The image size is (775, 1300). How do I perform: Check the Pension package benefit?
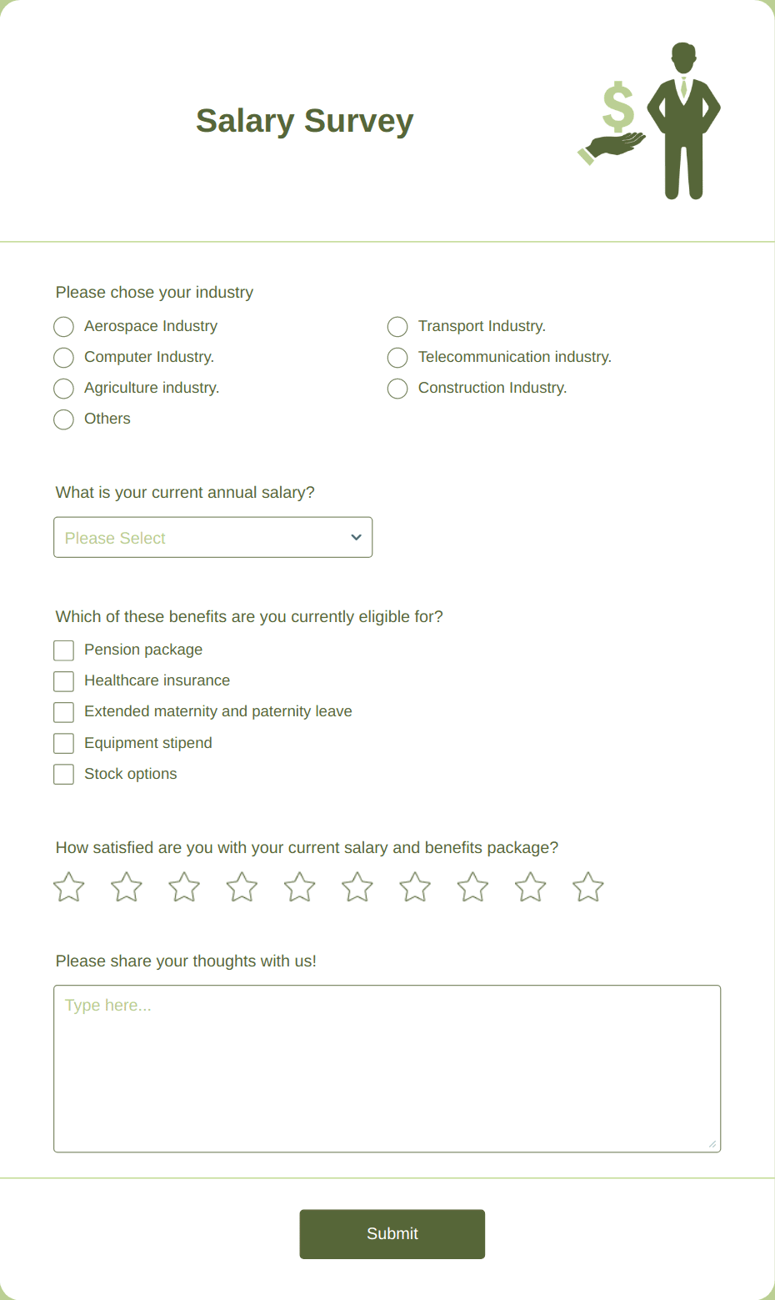(x=63, y=650)
